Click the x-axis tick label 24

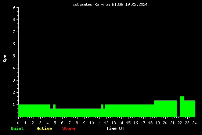[x=194, y=123]
